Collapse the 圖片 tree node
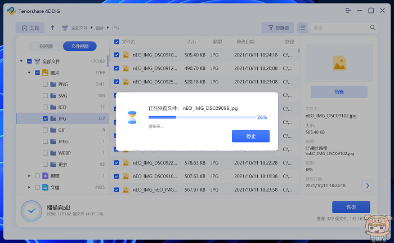The image size is (394, 243). coord(29,73)
